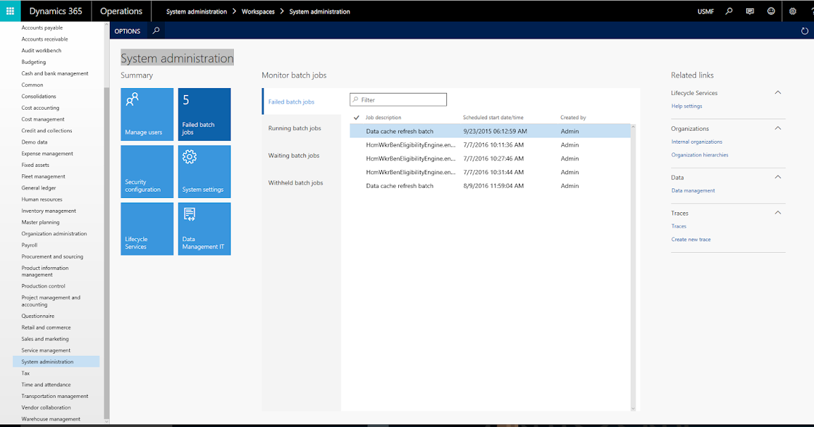This screenshot has height=427, width=814.
Task: Open the Dynamics 365 app launcher grid
Action: coord(9,11)
